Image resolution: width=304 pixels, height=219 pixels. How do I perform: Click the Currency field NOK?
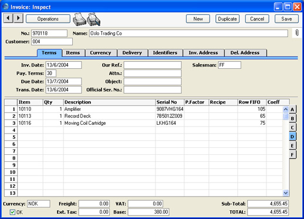tap(39, 204)
